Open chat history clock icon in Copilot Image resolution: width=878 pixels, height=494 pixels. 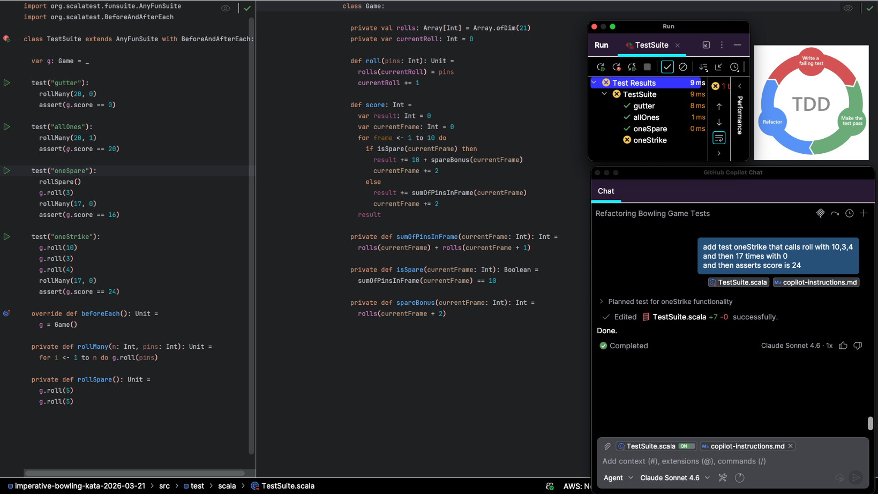click(849, 213)
